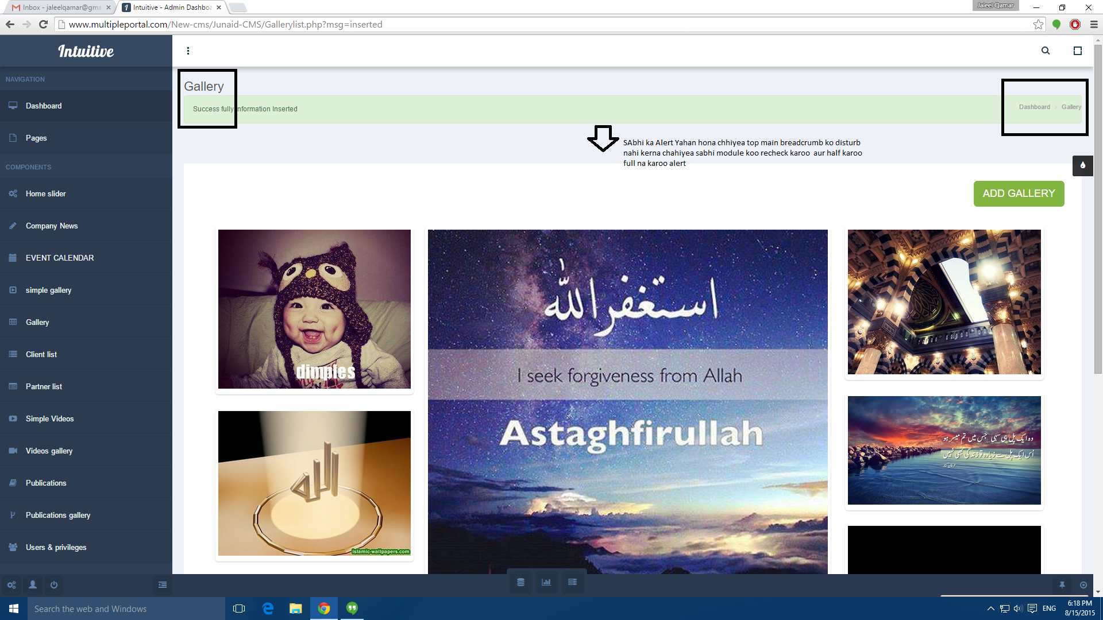
Task: Click the pin icon in bottom bar
Action: click(1062, 585)
